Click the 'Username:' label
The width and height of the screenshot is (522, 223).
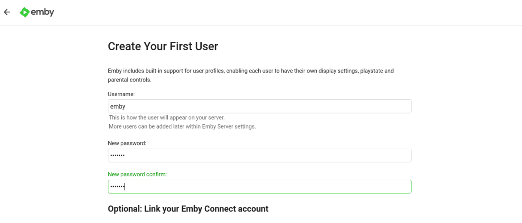coord(121,94)
